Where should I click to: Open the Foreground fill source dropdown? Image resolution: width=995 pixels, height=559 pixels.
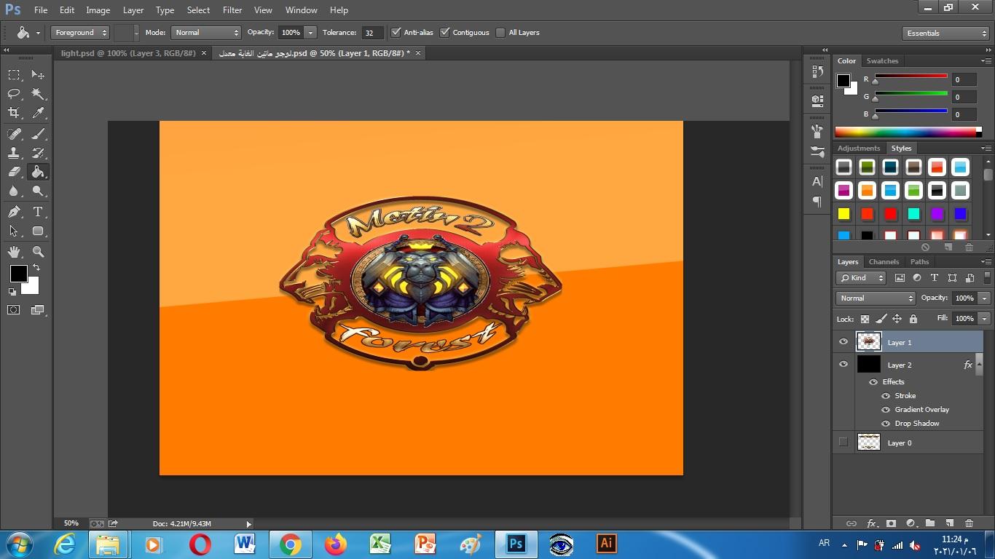click(x=80, y=33)
